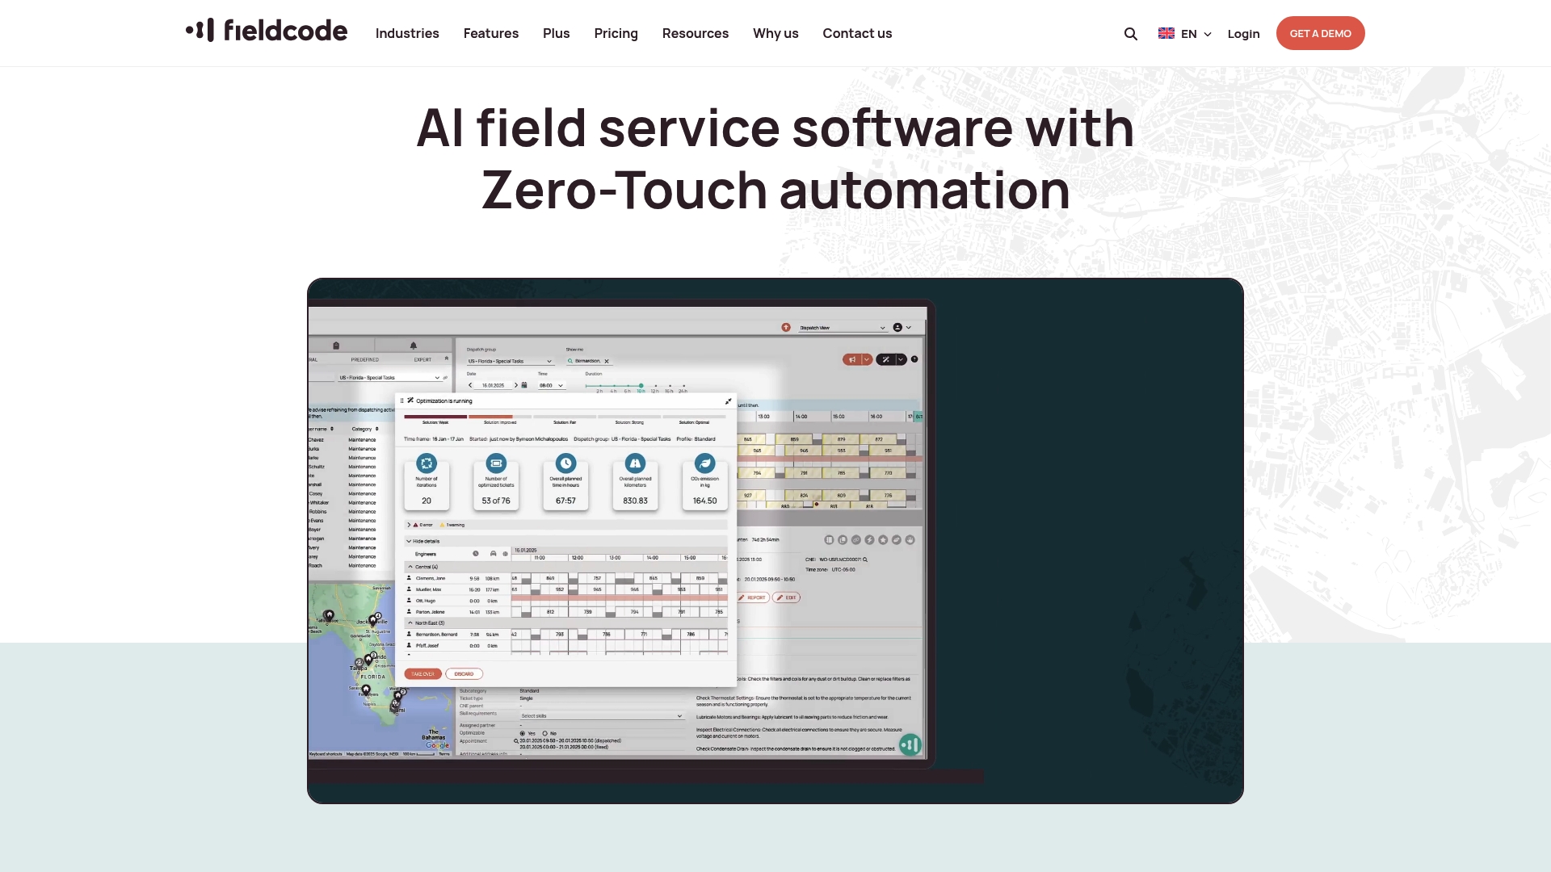Open the EN language dropdown

1185,34
